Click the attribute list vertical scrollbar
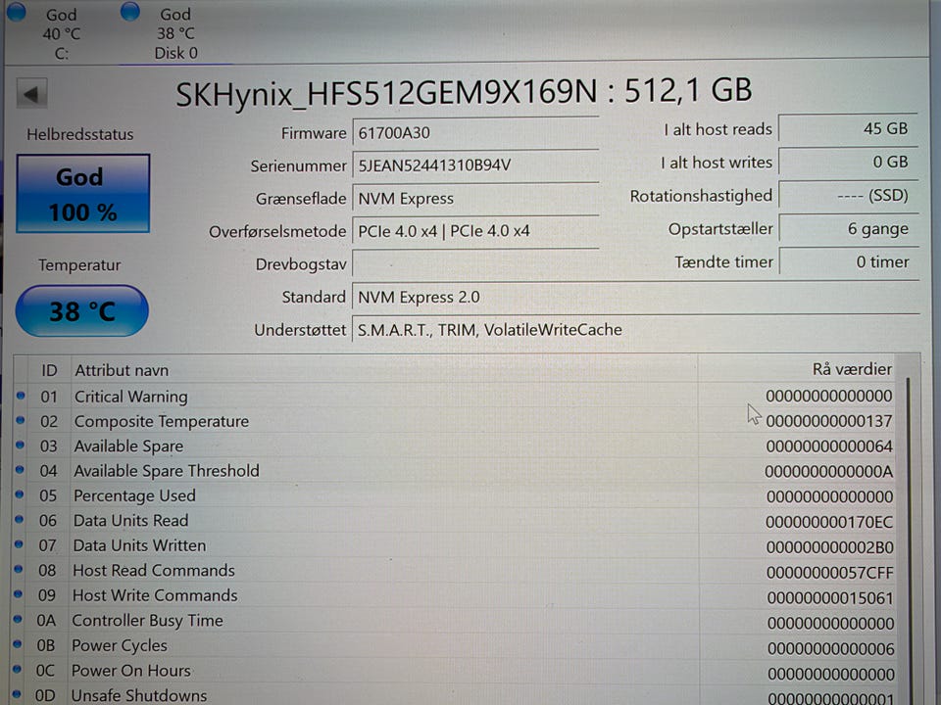 [x=911, y=534]
